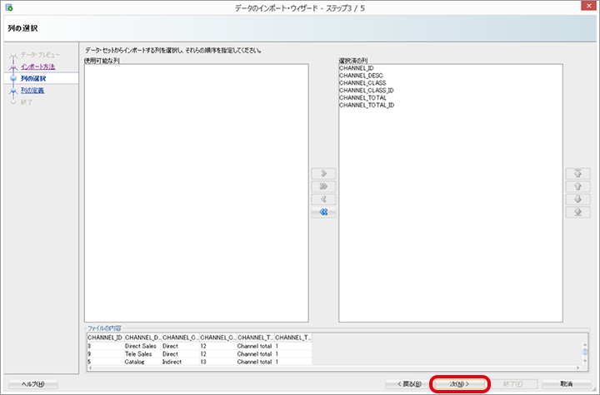Move selected column down one position
This screenshot has height=395, width=600.
[572, 200]
